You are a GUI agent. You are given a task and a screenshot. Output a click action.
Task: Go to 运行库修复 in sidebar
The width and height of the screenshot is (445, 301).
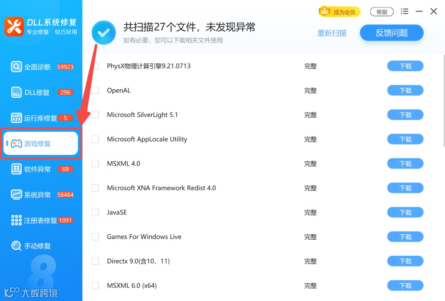(41, 118)
